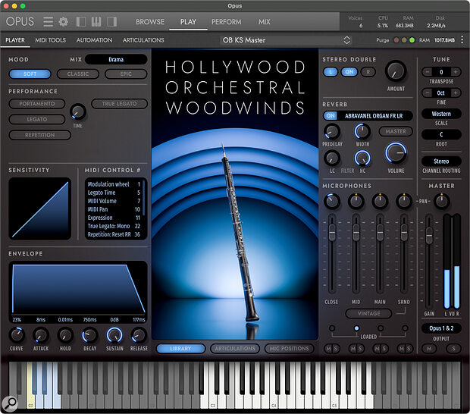Toggle the Stereo Double ON switch
The width and height of the screenshot is (470, 414).
[349, 72]
